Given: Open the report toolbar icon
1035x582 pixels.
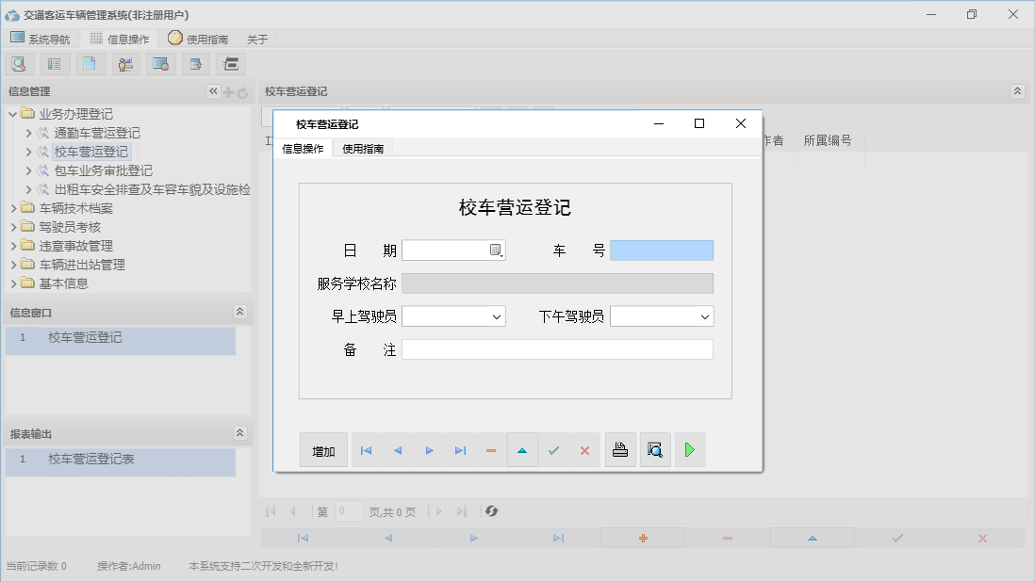Looking at the screenshot, I should tap(54, 63).
